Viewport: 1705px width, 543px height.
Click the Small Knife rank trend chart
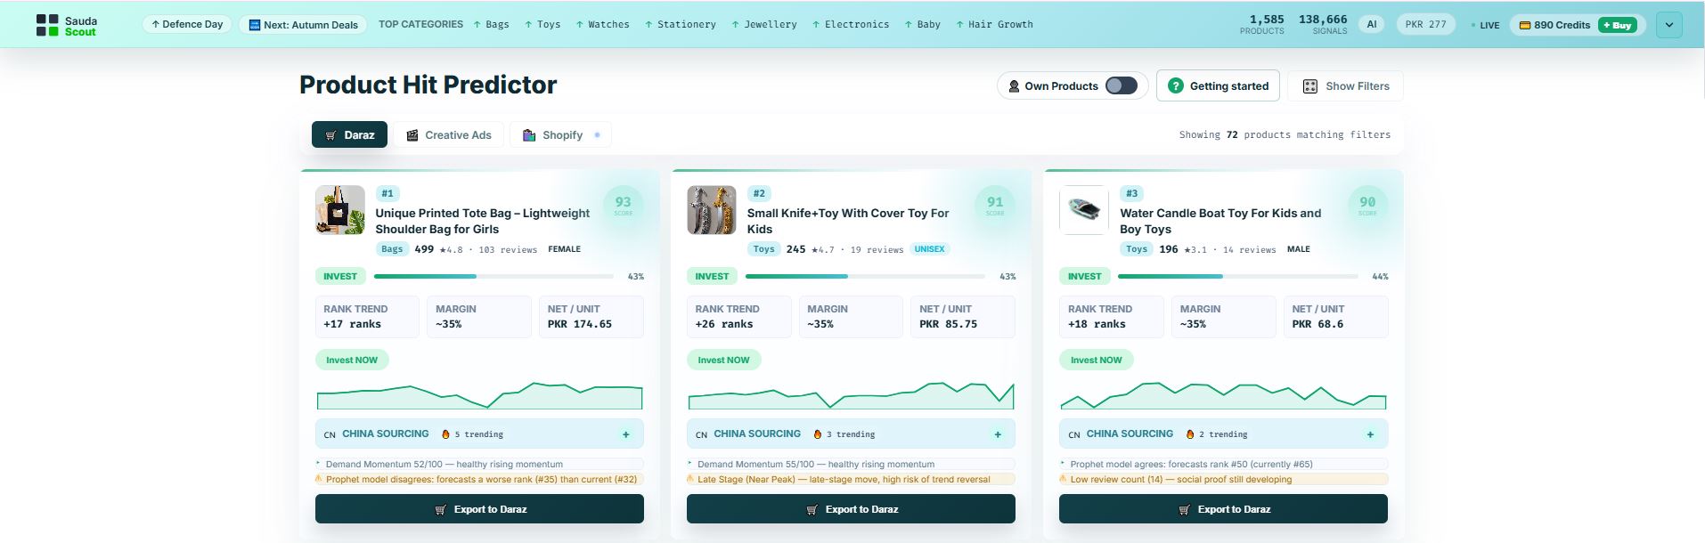pos(851,395)
